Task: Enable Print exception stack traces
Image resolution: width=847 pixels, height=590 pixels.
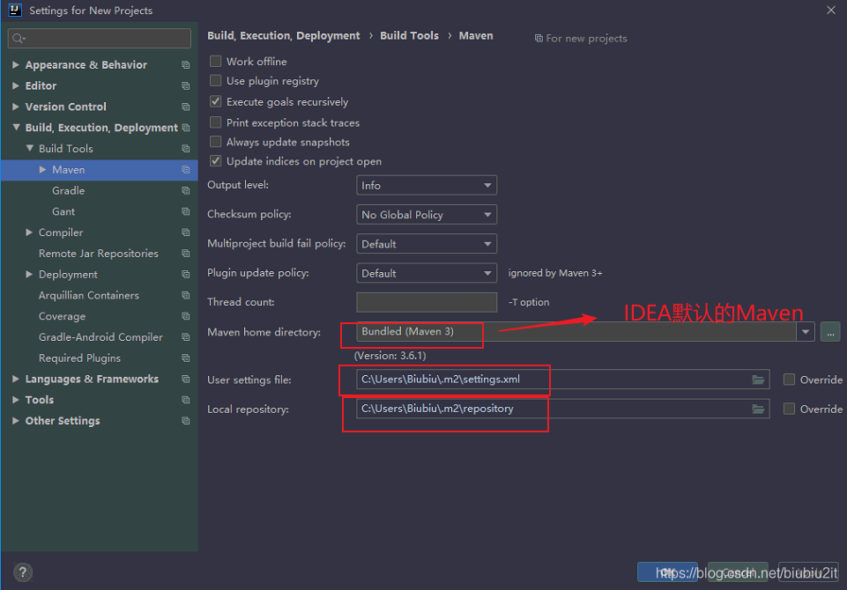Action: [216, 122]
